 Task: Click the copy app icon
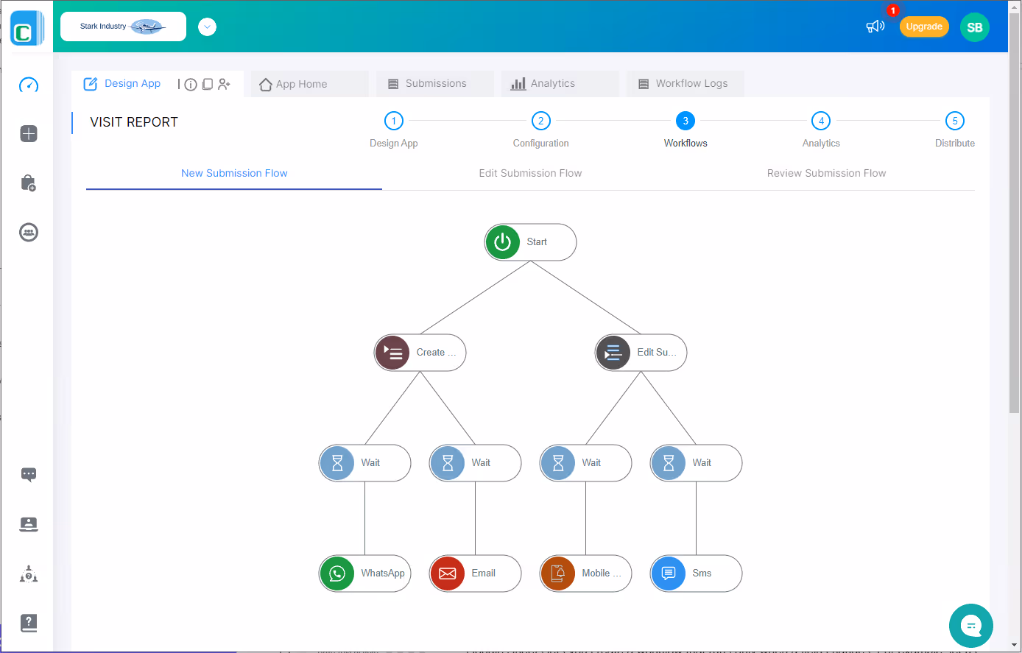pos(208,85)
